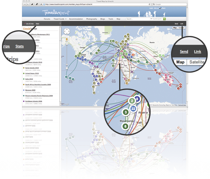Click the map pan direction control
Viewport: 210px width, 179px height.
[x=67, y=31]
